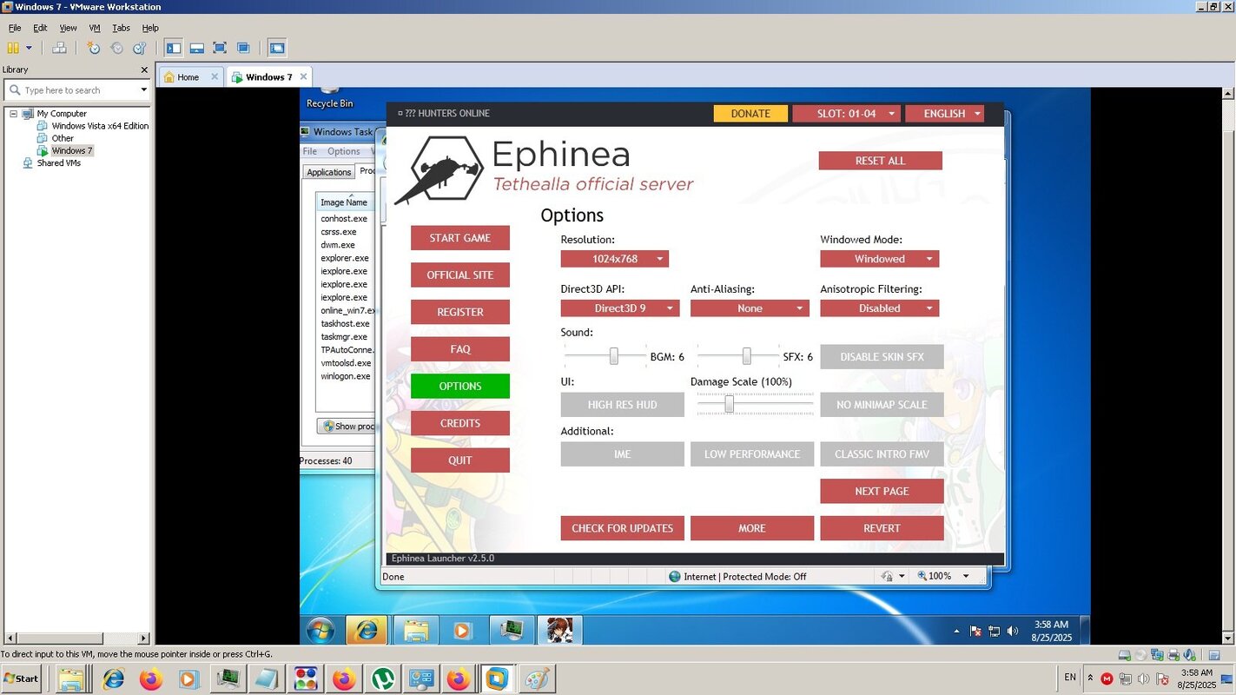Open uTorrent from the host taskbar
1236x695 pixels.
(382, 678)
